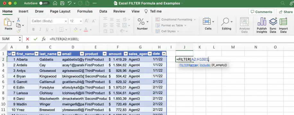Click the Import Data icon
The height and width of the screenshot is (115, 294).
(x=283, y=25)
